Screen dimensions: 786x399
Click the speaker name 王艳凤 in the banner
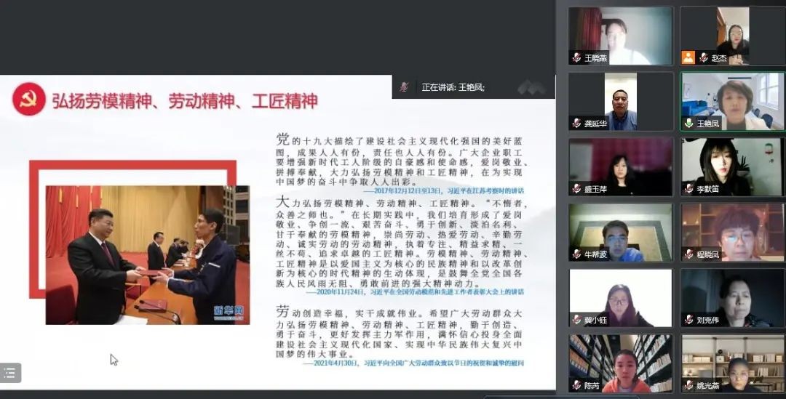pos(471,87)
